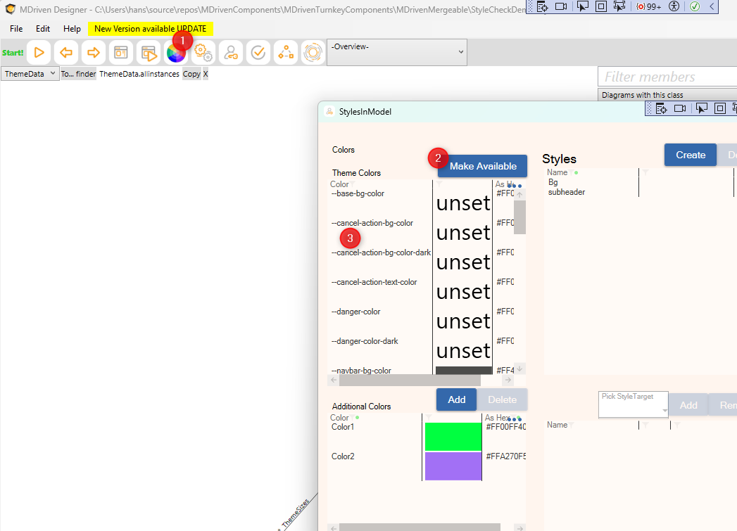
Task: Open the ThemeData combo box
Action: pos(30,74)
